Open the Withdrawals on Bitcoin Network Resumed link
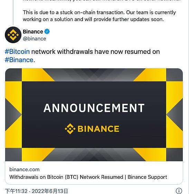This screenshot has height=194, width=189. (x=88, y=177)
